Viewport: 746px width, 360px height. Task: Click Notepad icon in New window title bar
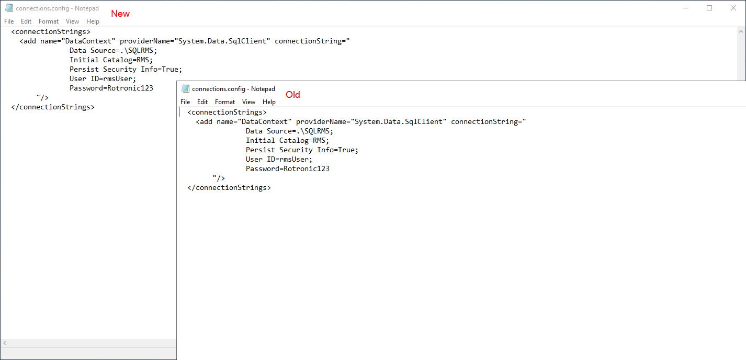click(x=9, y=8)
